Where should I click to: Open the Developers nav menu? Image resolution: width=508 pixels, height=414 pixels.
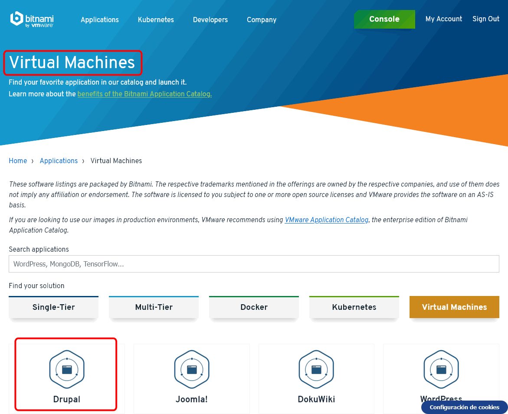pos(210,20)
